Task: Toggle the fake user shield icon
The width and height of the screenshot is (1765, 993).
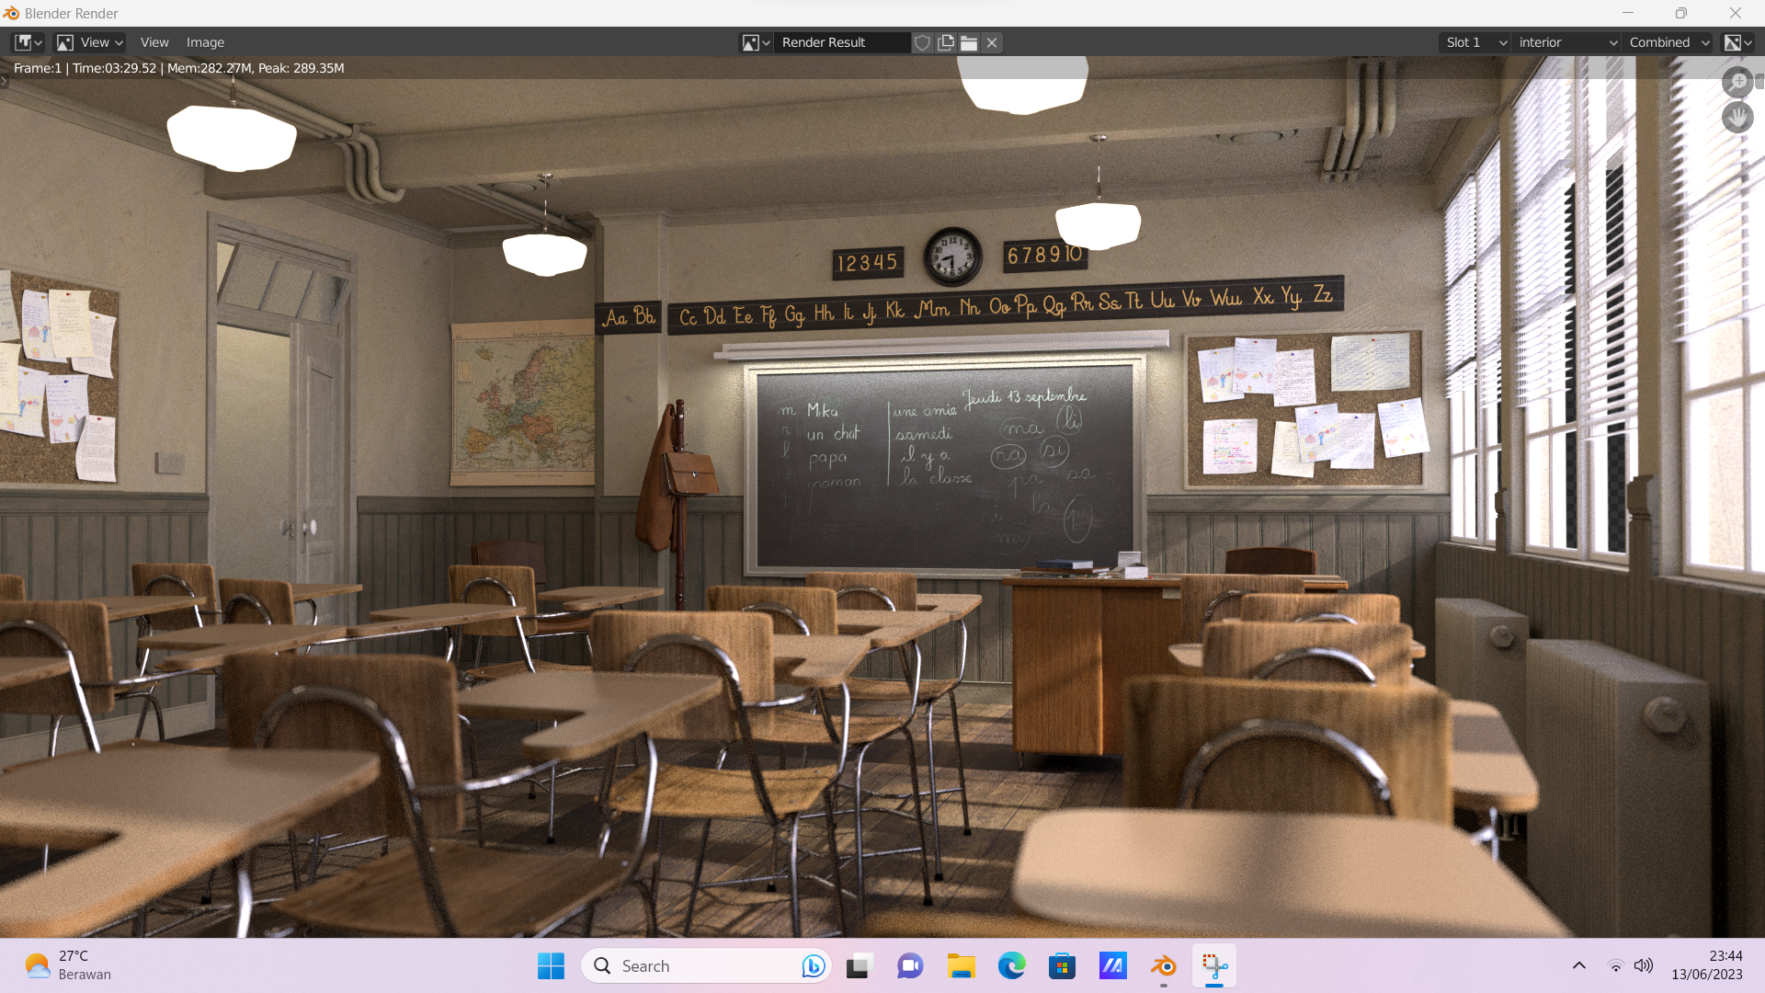Action: click(x=922, y=42)
